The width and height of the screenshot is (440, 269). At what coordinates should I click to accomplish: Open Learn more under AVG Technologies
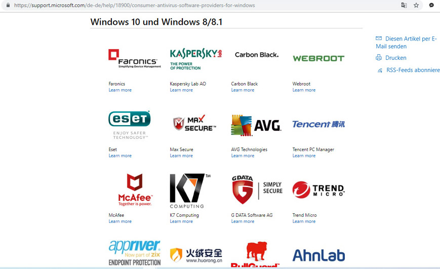point(243,156)
